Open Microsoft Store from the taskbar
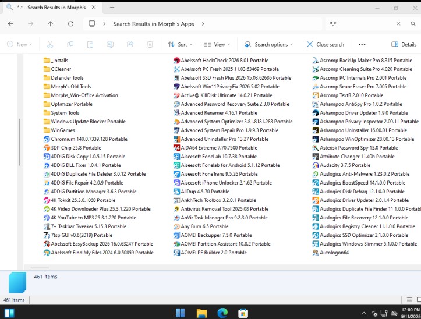Image resolution: width=421 pixels, height=319 pixels. pos(243,313)
